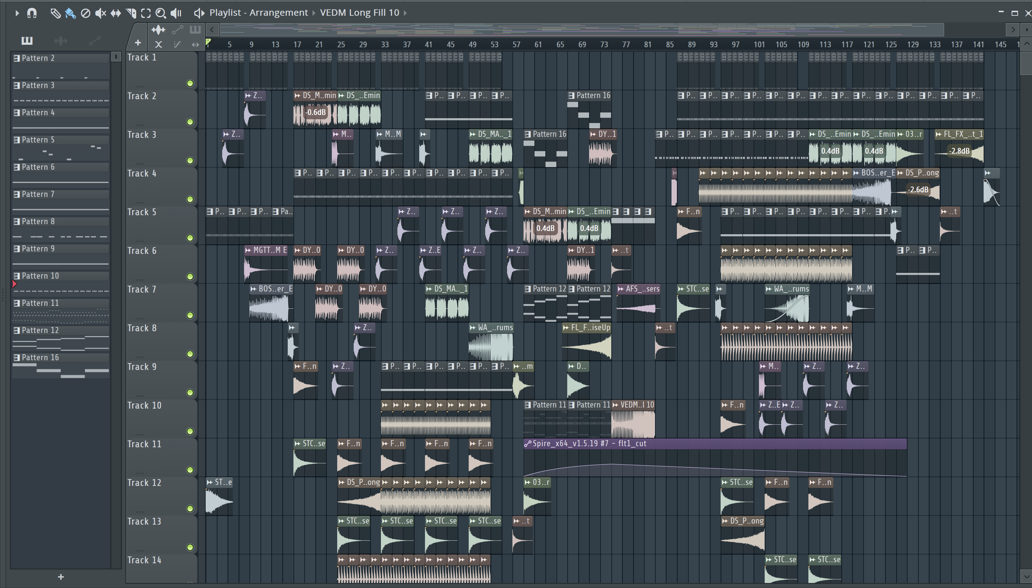Click the -2.6dB gain label on Track 4 clip
The image size is (1032, 588).
click(x=918, y=189)
